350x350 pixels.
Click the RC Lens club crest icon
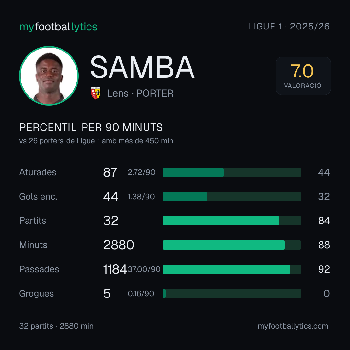96,93
